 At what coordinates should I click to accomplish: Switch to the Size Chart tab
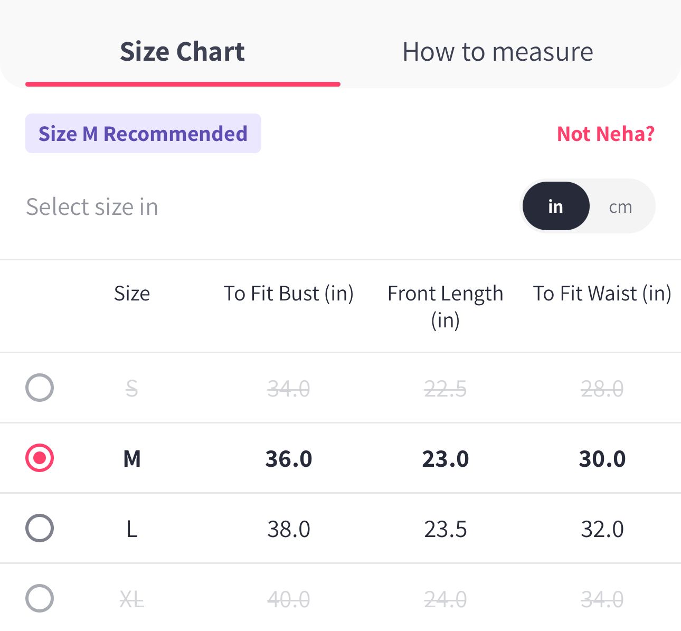(x=182, y=52)
